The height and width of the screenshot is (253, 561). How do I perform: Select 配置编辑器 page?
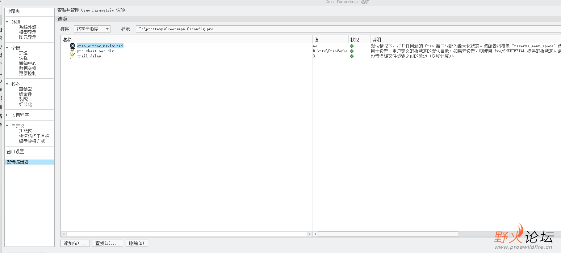click(29, 162)
